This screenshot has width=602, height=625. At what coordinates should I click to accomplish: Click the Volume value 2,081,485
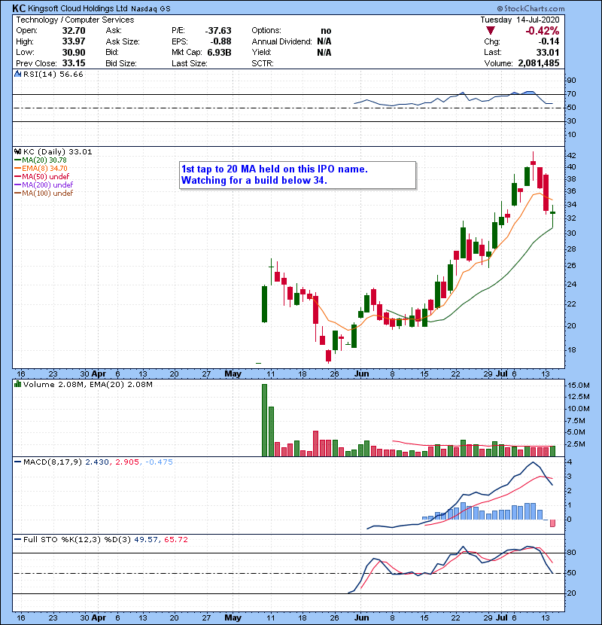point(539,63)
